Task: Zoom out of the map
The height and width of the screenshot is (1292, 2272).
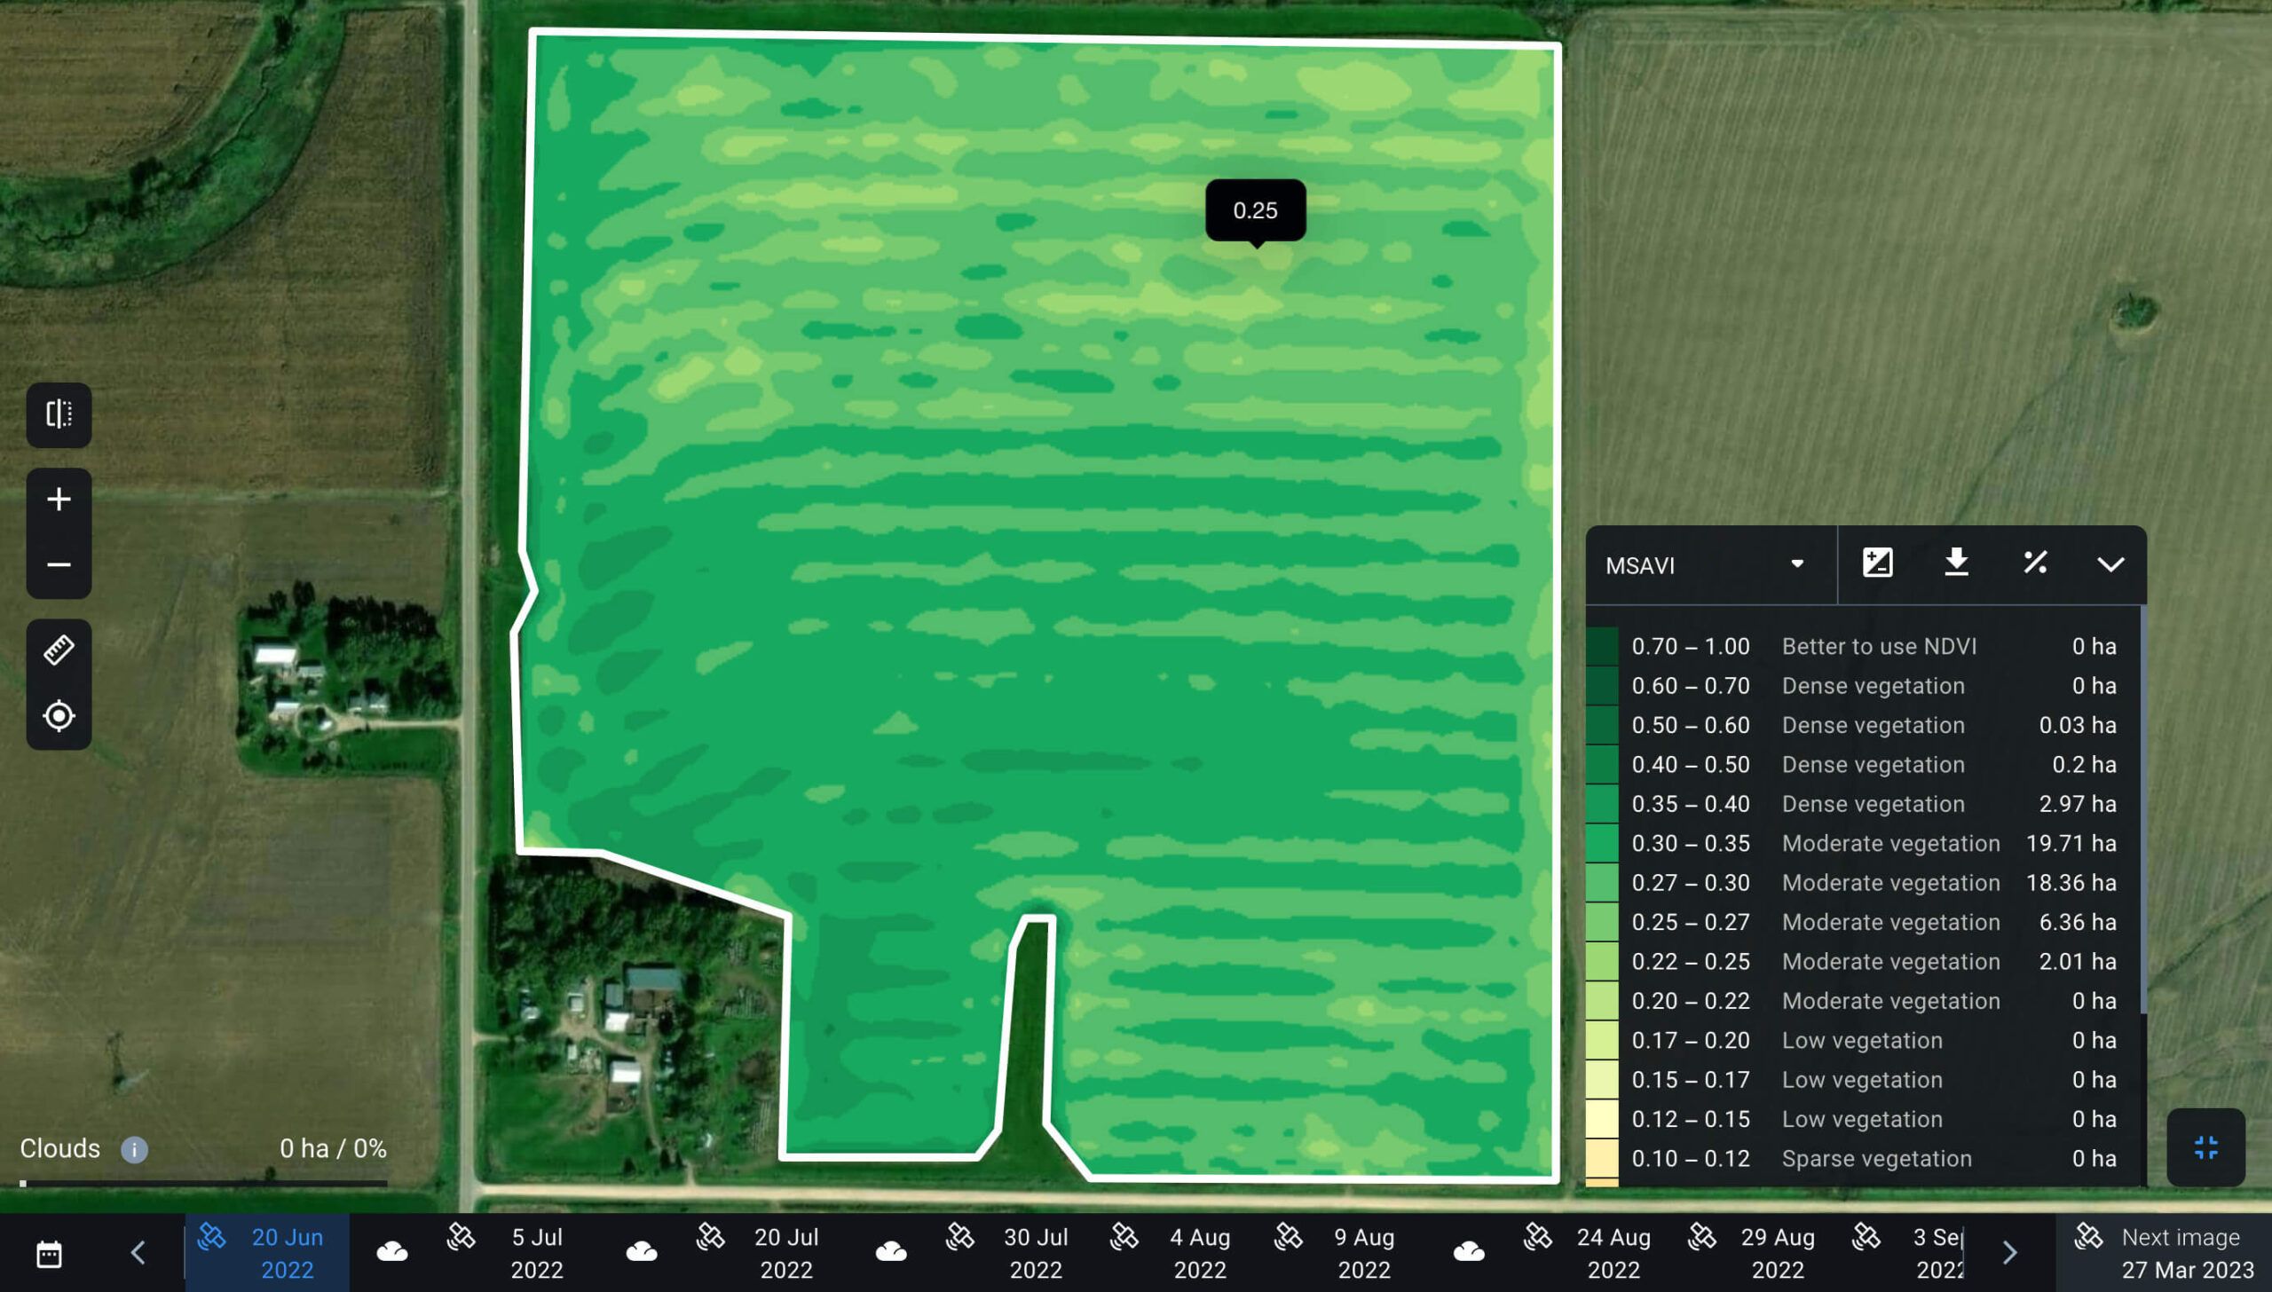Action: pyautogui.click(x=59, y=565)
